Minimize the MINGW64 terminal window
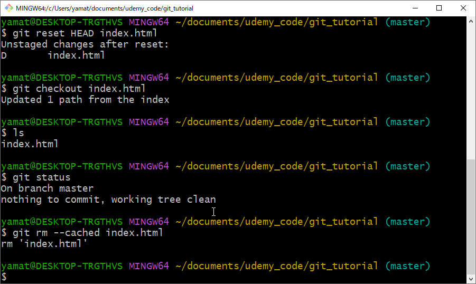 tap(415, 8)
